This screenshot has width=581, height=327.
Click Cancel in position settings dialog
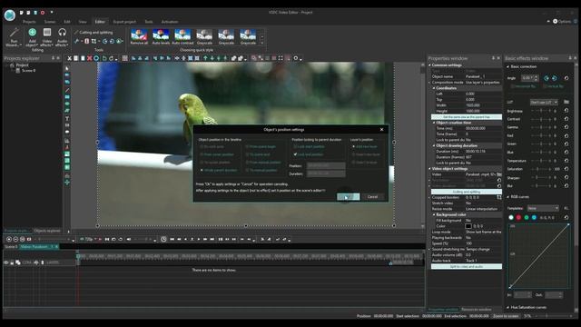[x=372, y=197]
